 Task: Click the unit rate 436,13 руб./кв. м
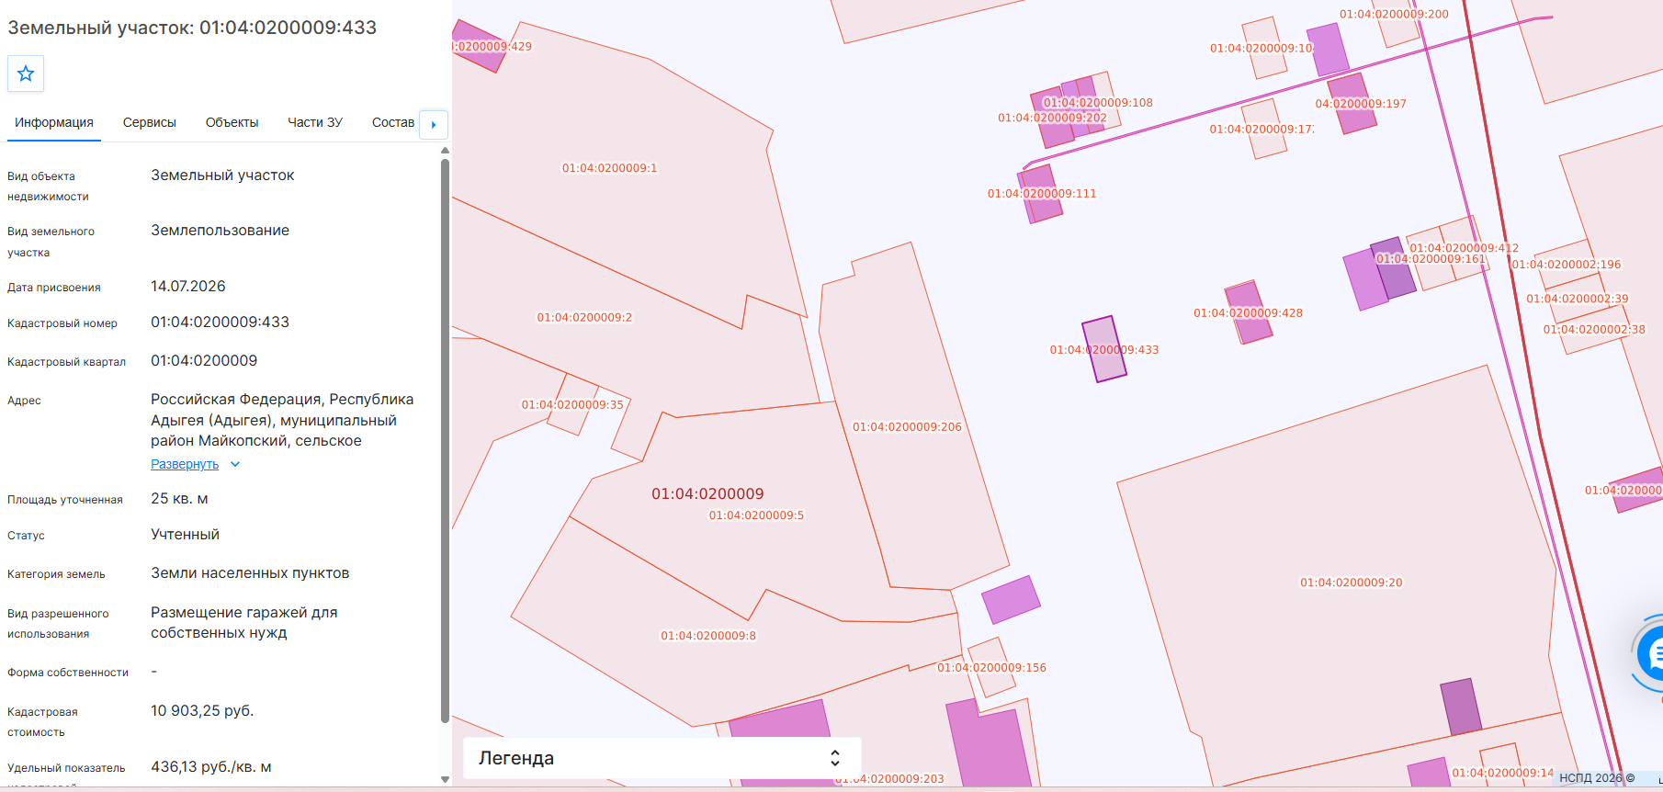coord(211,767)
